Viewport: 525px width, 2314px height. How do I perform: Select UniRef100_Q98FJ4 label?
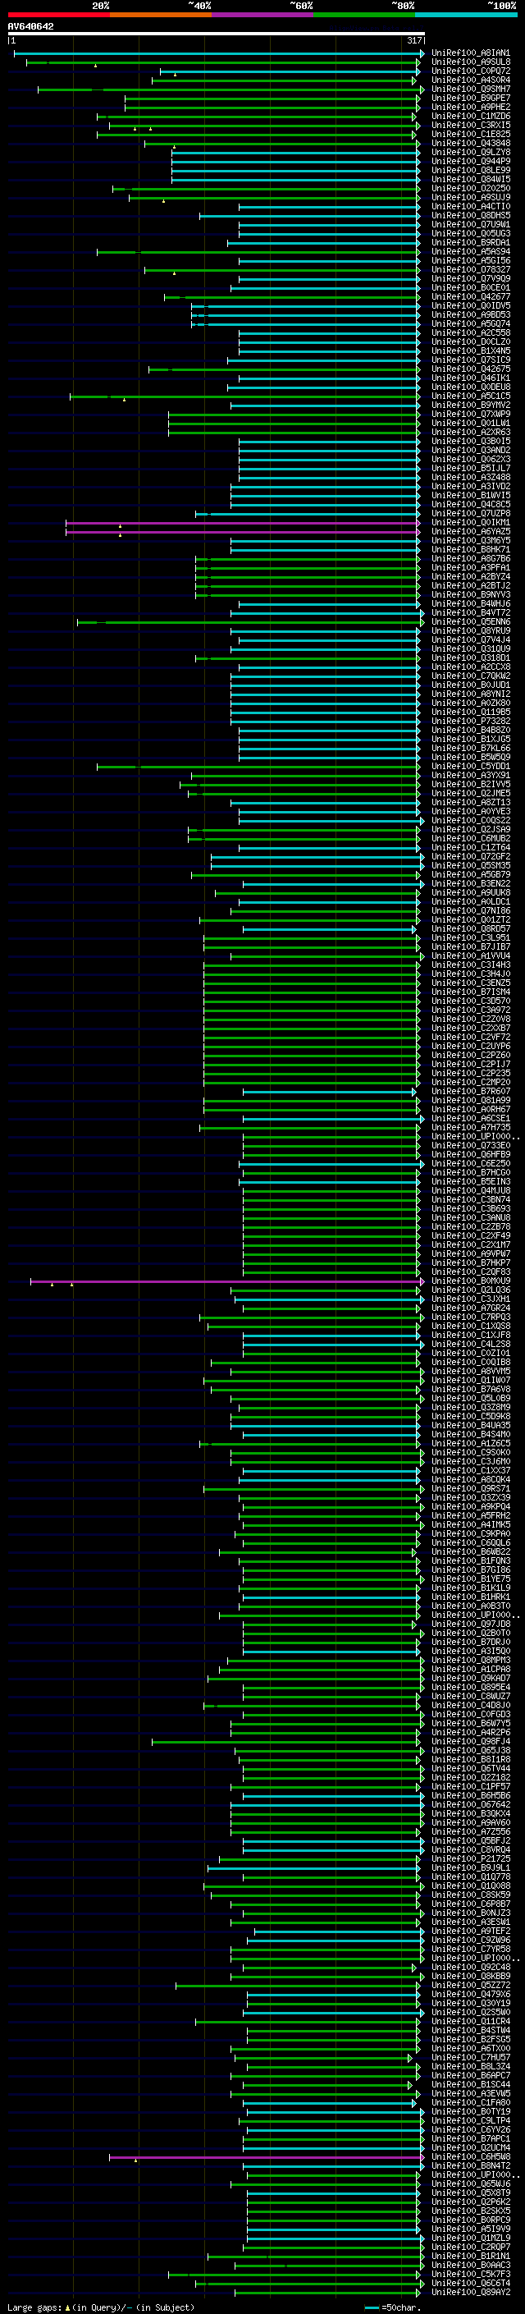pos(471,1741)
